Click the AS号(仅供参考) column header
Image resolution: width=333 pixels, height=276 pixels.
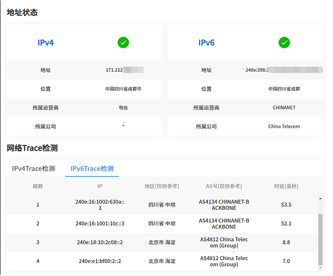tap(224, 186)
